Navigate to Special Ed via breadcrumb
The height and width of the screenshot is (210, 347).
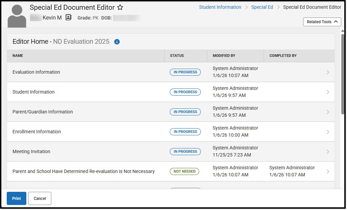tap(262, 7)
